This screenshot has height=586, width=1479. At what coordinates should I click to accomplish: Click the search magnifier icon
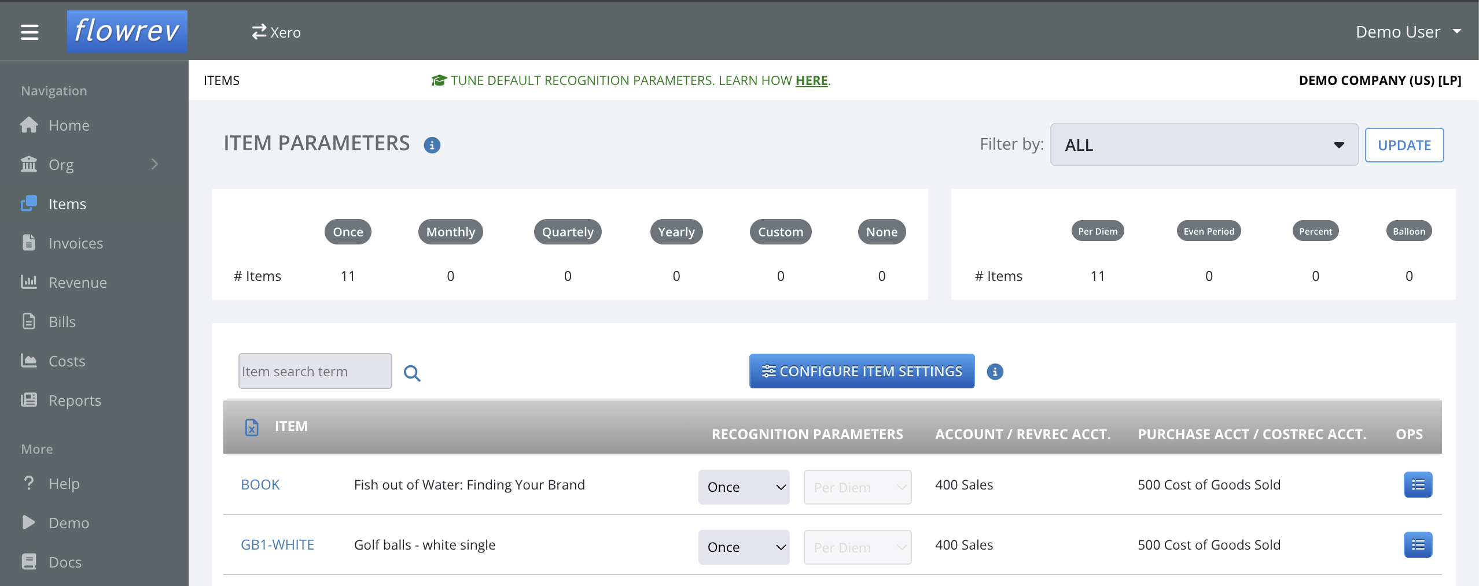tap(412, 373)
